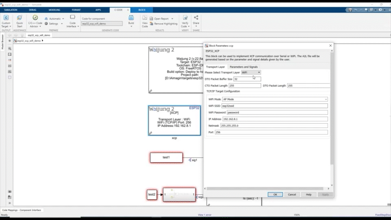Click the IP Address field

tap(275, 119)
